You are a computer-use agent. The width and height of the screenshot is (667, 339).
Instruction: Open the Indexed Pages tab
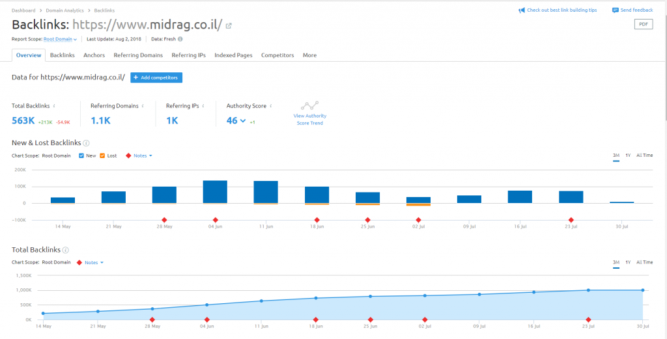234,55
